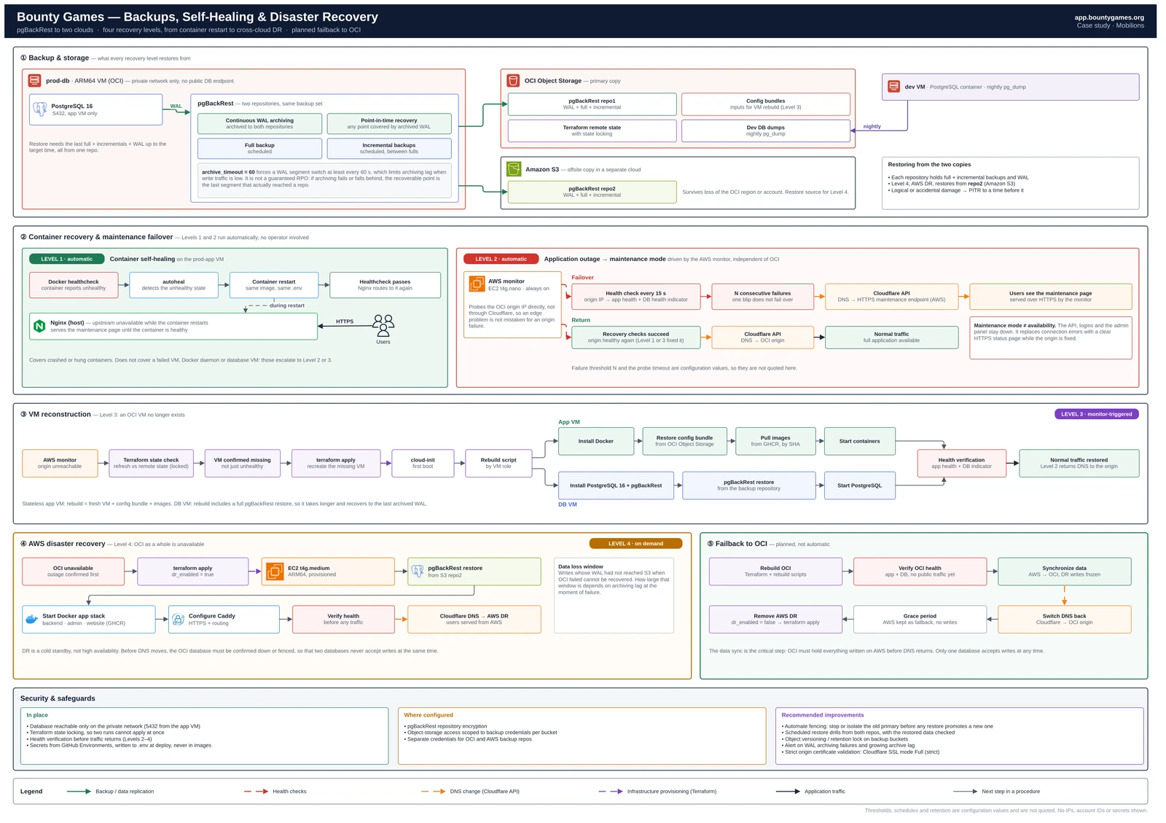Click the Docker healthcheck box

tap(74, 285)
